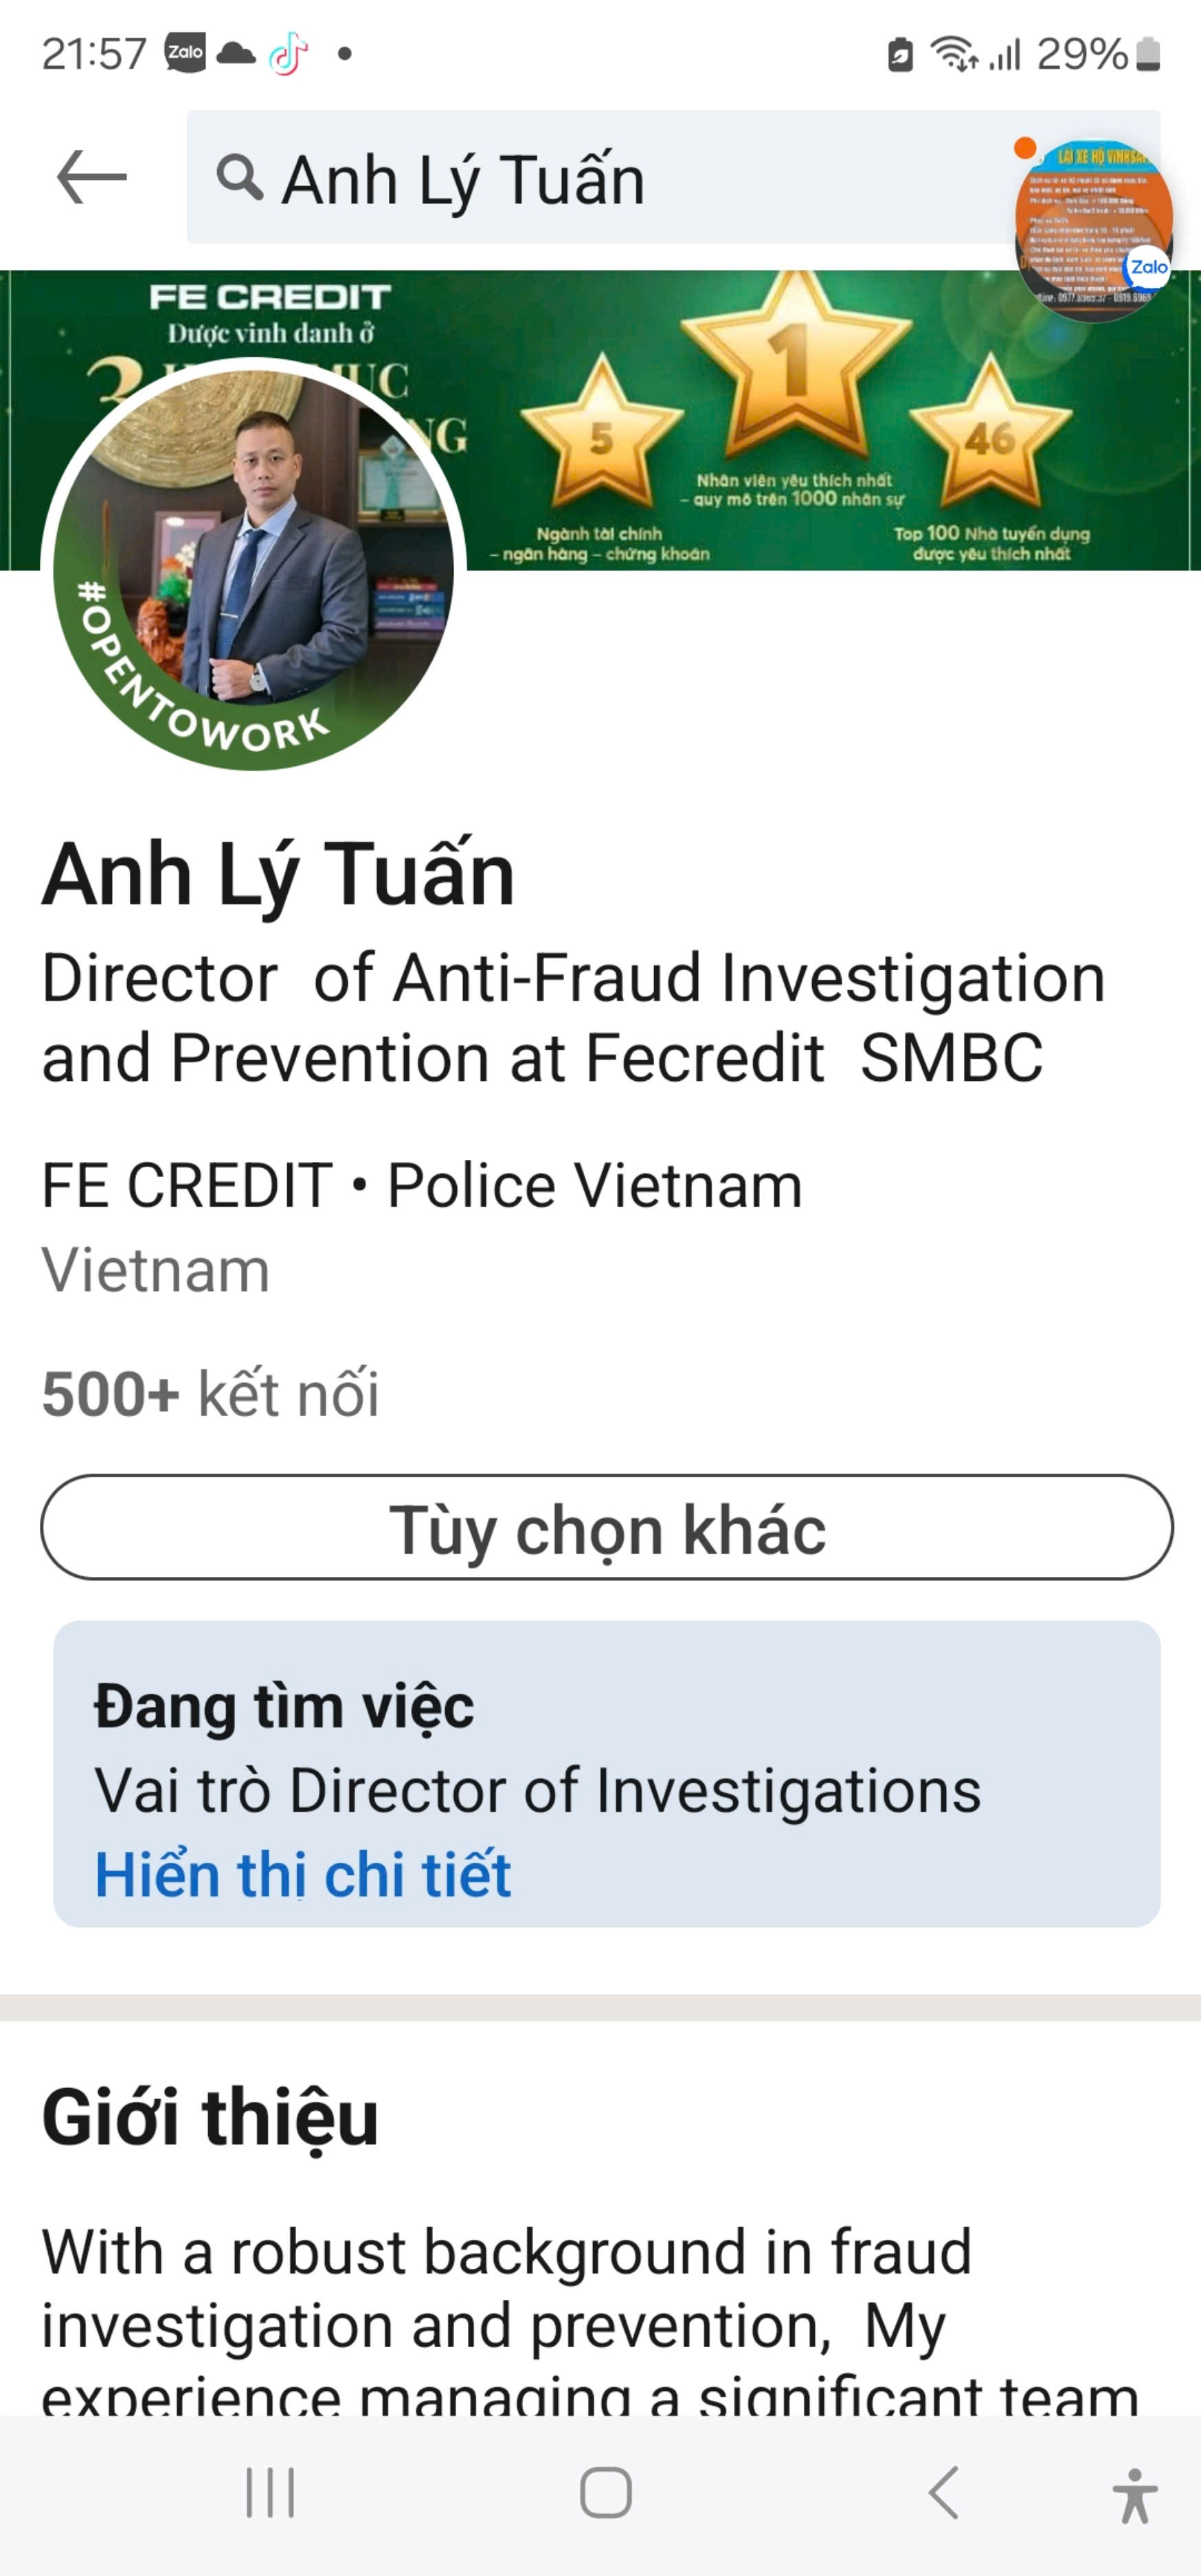Open the floating Zalo chat bubble
Image resolution: width=1201 pixels, height=2576 pixels.
[1094, 229]
